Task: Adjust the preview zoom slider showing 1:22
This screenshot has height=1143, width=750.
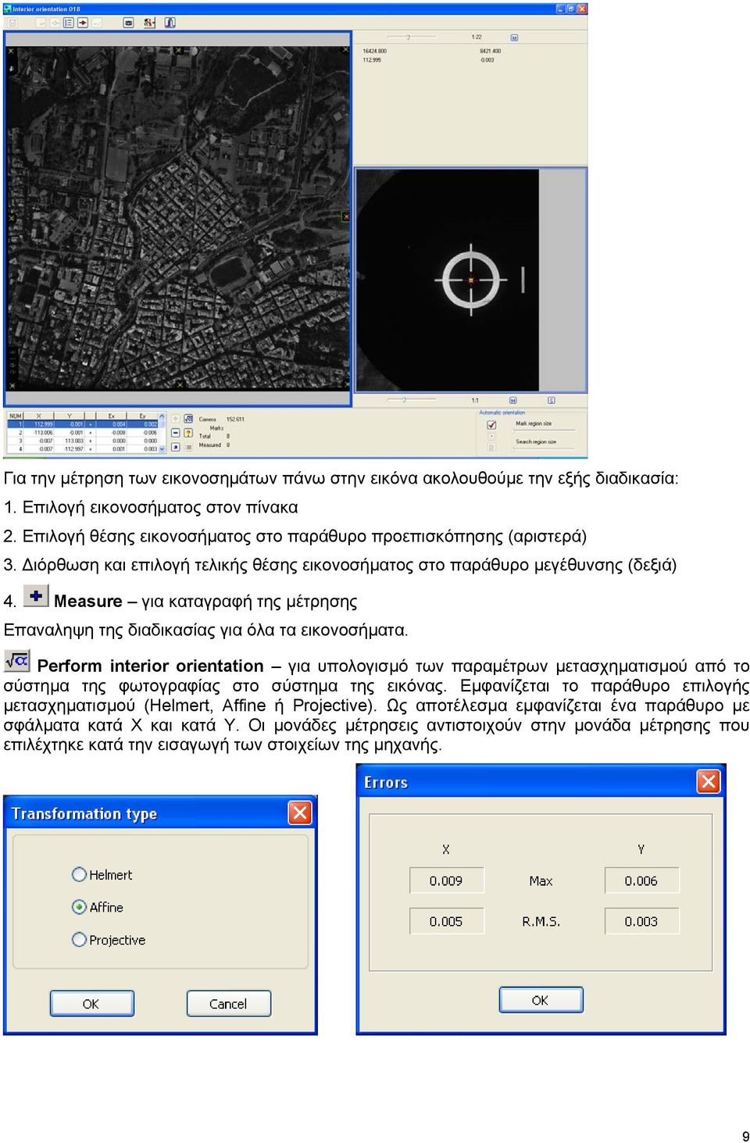Action: coord(409,37)
